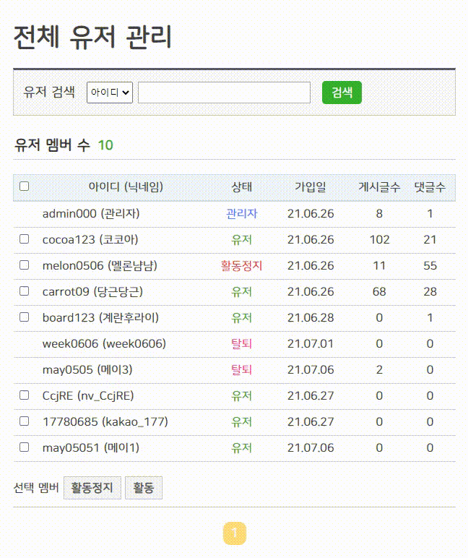Toggle checkbox beside board123 (계란후라이)
This screenshot has width=468, height=558.
24,317
